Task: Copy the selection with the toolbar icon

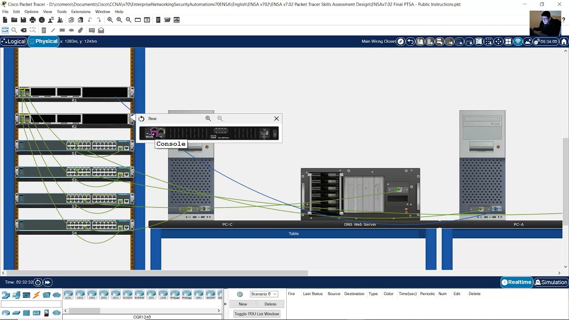Action: click(x=71, y=20)
